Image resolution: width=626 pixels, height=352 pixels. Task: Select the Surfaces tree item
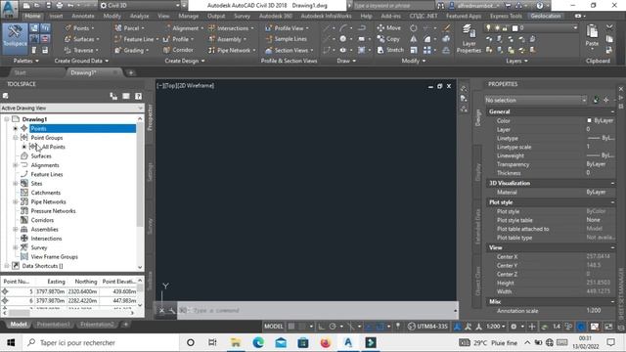tap(41, 156)
